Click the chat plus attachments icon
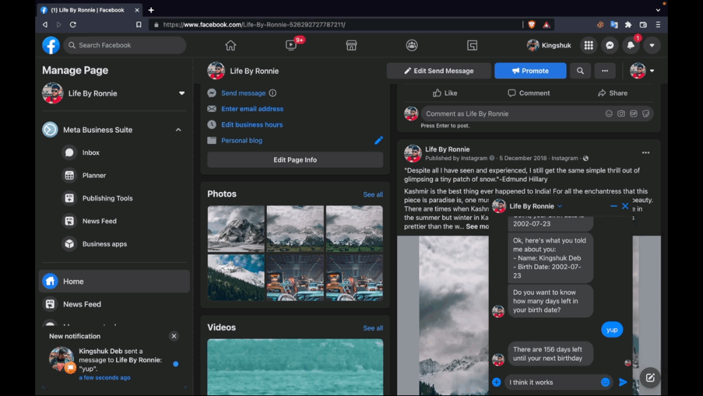703x396 pixels. coord(496,382)
